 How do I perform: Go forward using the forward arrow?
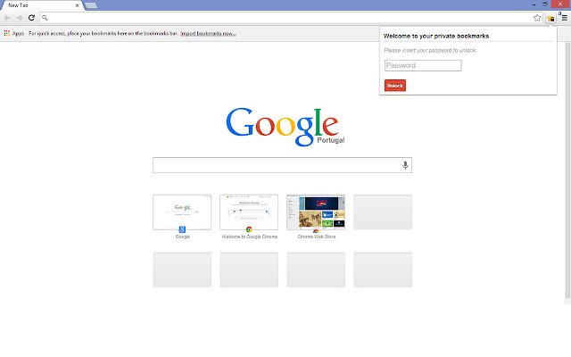(20, 18)
